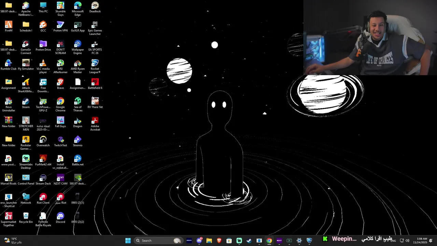Open the Windows Start menu
The width and height of the screenshot is (437, 246).
coord(128,241)
